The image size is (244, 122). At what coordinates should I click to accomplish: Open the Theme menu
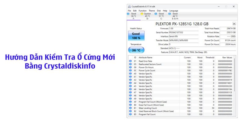pyautogui.click(x=152, y=11)
